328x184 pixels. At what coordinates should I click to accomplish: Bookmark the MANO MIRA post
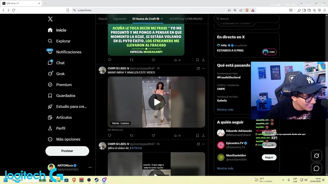(x=197, y=135)
